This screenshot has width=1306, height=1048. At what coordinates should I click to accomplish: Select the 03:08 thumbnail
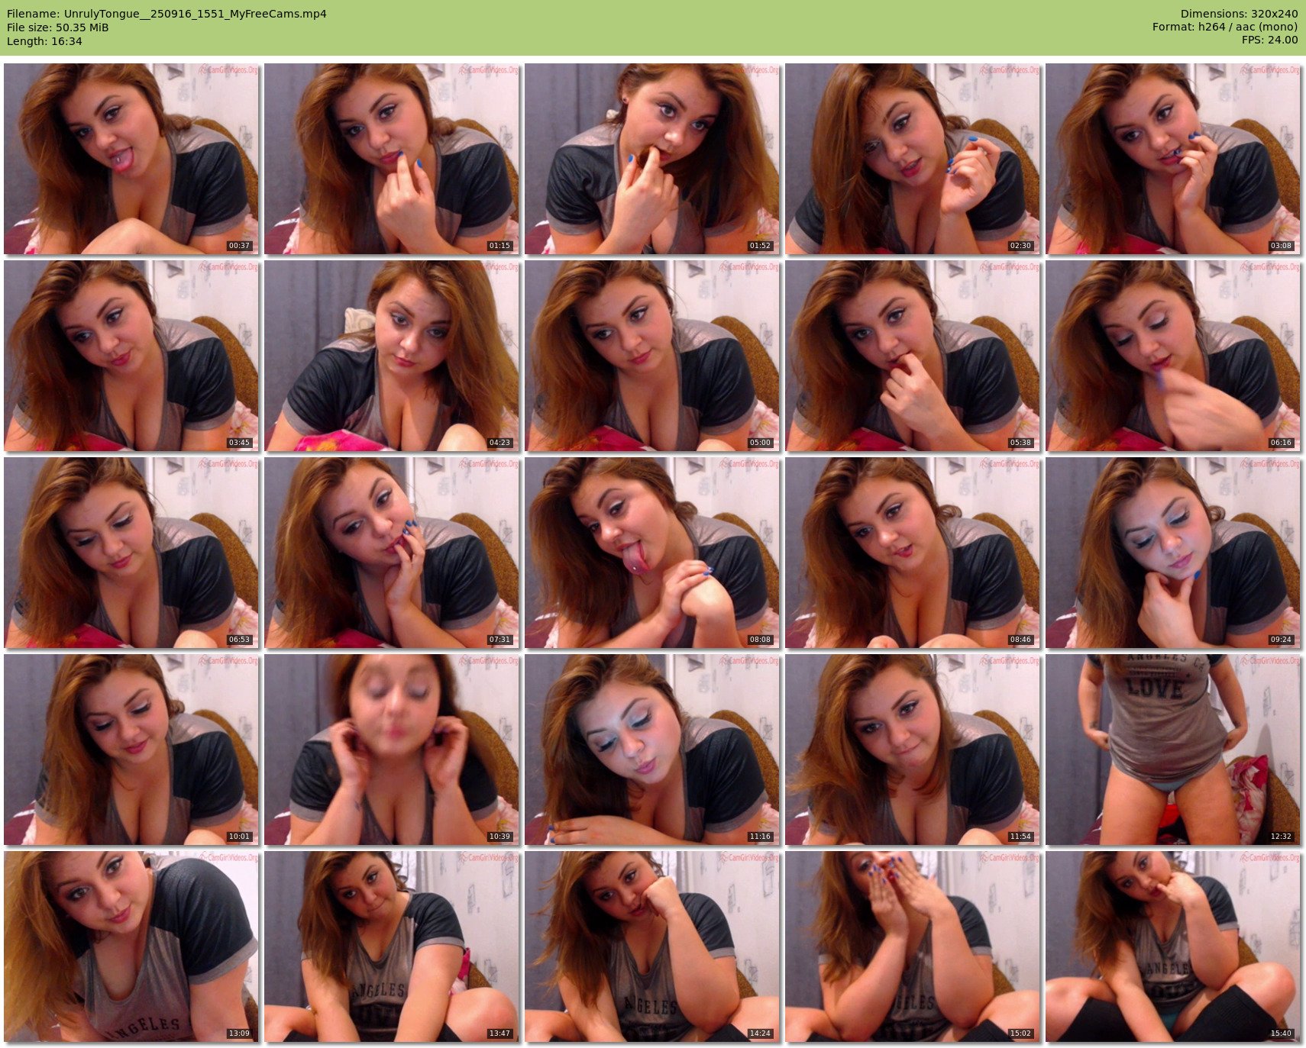(x=1172, y=159)
